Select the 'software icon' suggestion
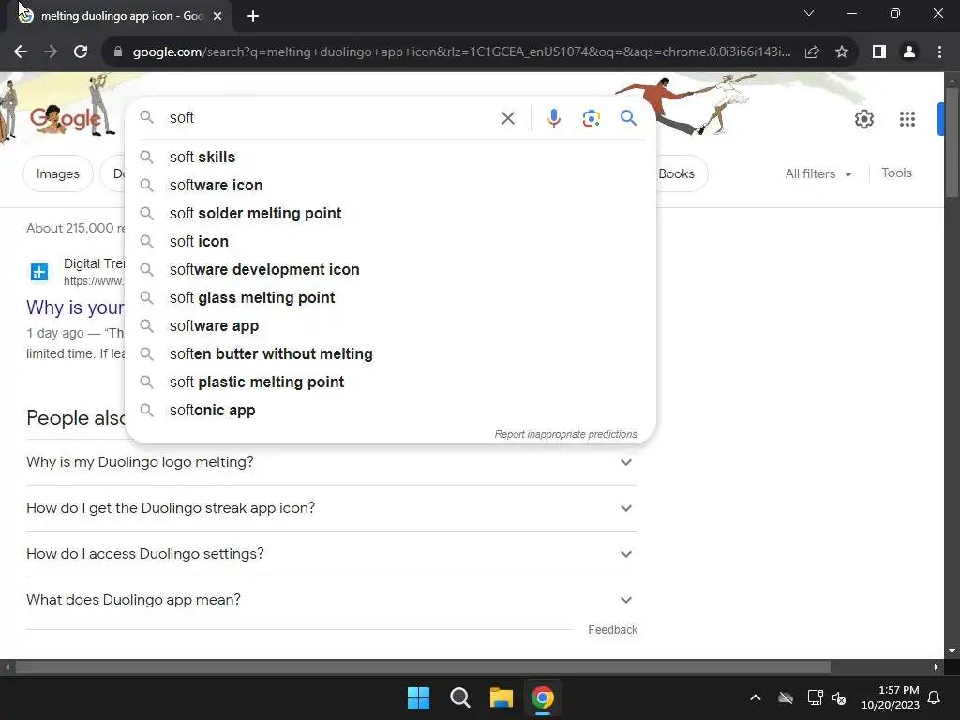960x720 pixels. click(390, 185)
